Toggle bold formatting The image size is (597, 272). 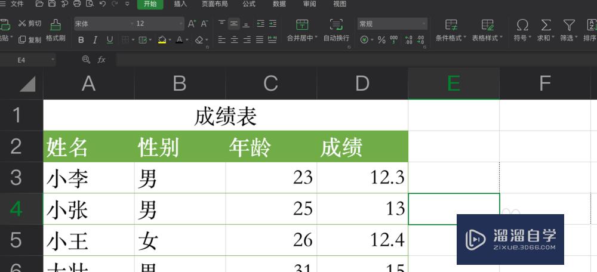81,40
